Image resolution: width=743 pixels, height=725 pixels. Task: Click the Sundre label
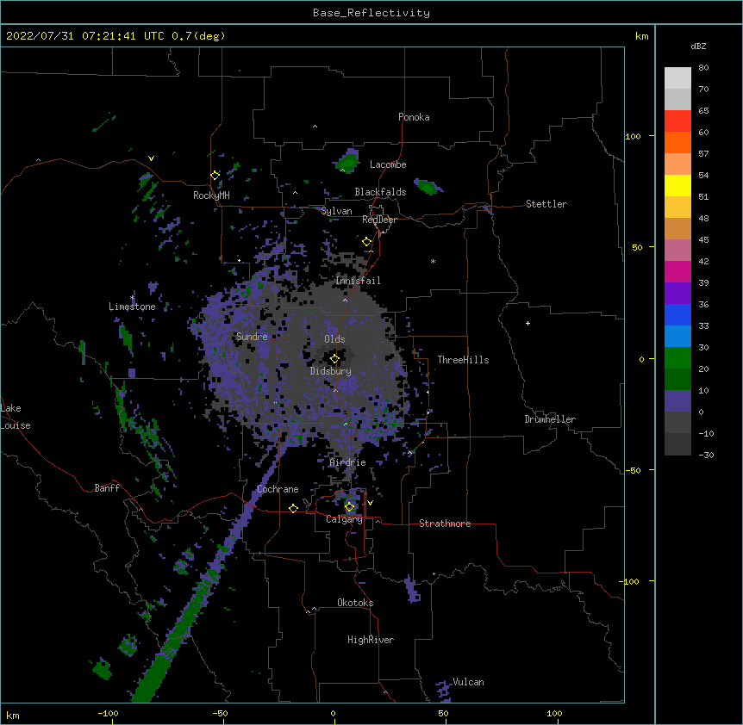click(252, 337)
